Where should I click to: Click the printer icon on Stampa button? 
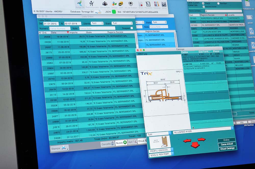[x=64, y=148]
